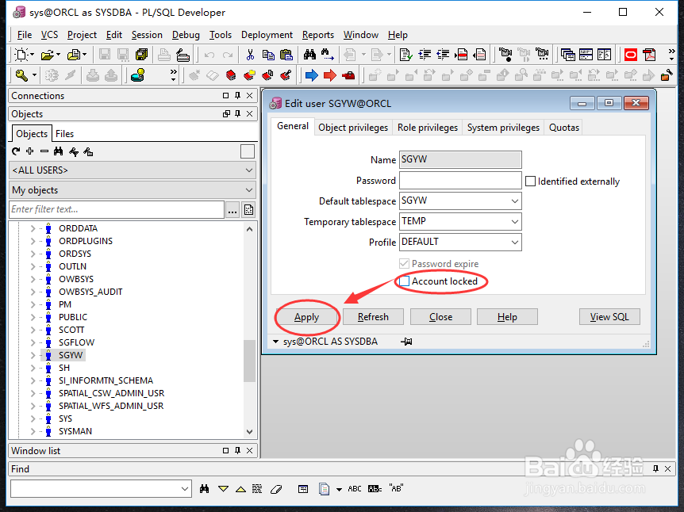Viewport: 684px width, 512px height.
Task: Click the Cascade windows icon
Action: click(x=568, y=55)
